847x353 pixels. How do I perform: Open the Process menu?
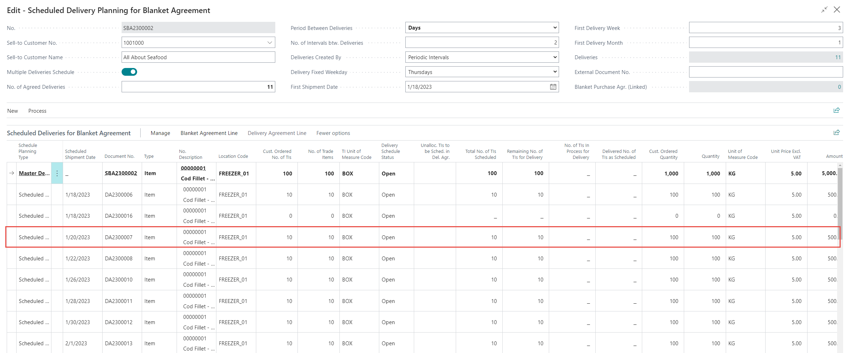click(x=37, y=111)
